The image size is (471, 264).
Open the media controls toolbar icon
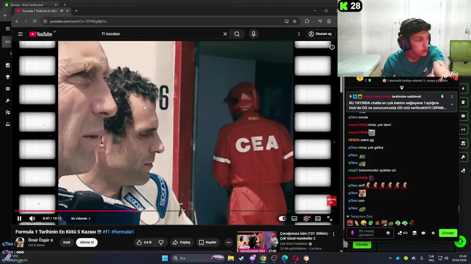(320, 21)
